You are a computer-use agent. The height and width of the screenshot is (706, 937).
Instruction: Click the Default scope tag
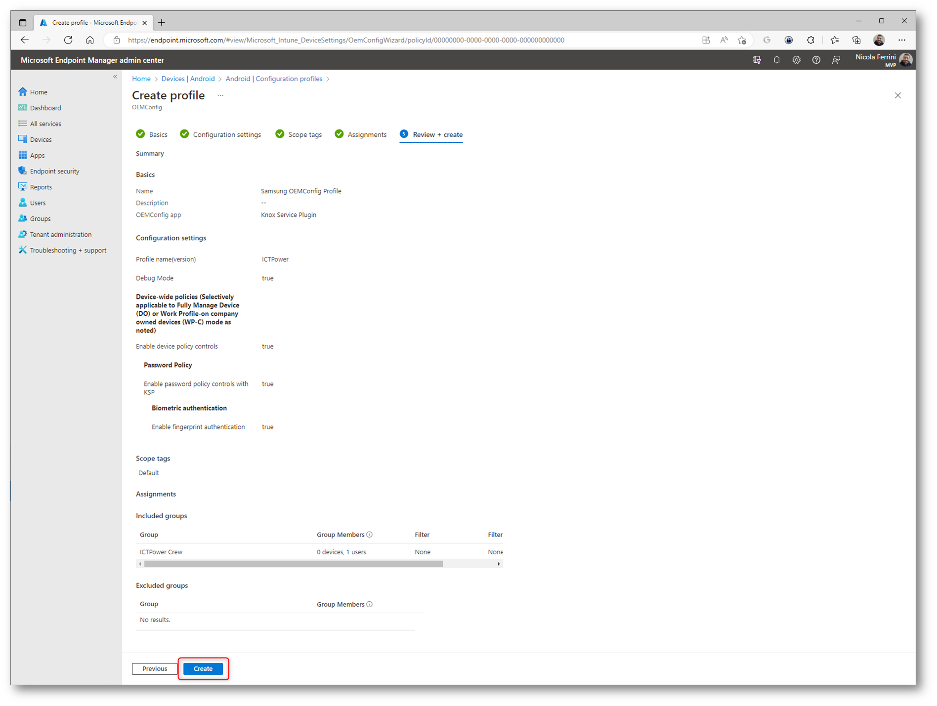pyautogui.click(x=148, y=473)
